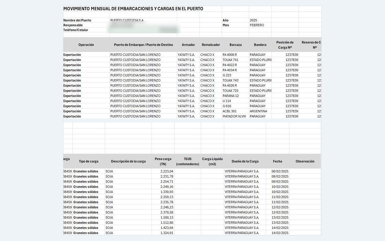Select the Dueño de la Carga header
Screen dimensions: 385x241
pyautogui.click(x=245, y=161)
